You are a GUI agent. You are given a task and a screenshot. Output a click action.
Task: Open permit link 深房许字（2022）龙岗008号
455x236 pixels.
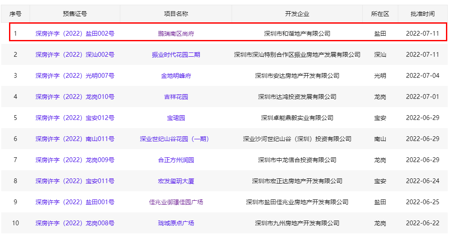(x=75, y=223)
